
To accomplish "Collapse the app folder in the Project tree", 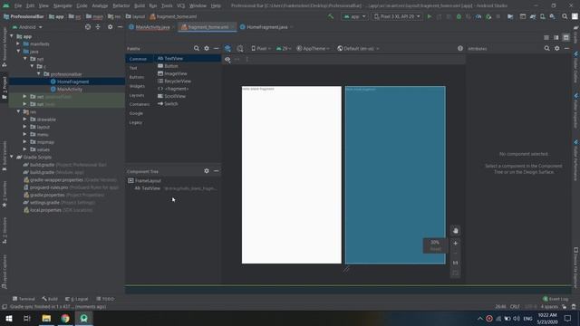I will (12, 36).
